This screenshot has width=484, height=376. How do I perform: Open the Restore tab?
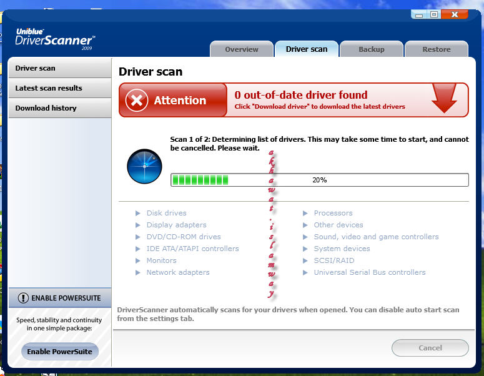437,49
